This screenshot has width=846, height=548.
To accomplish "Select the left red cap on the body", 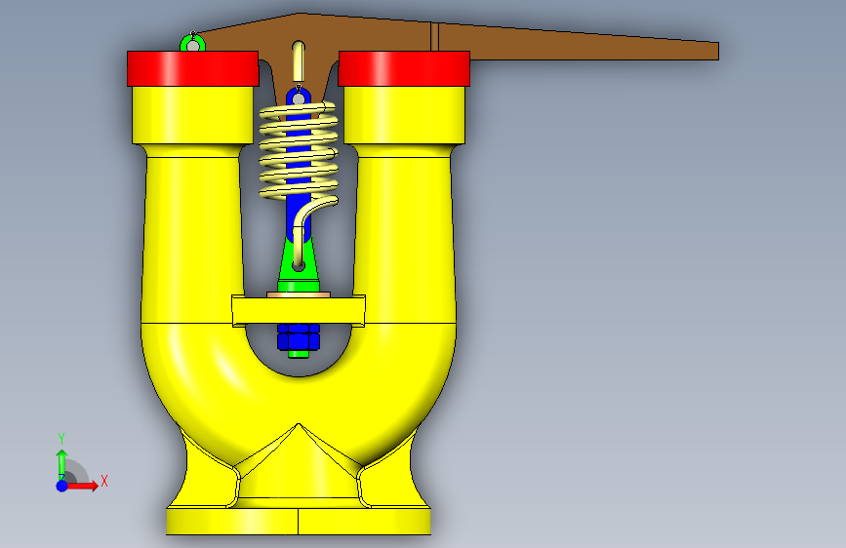I will tap(192, 68).
